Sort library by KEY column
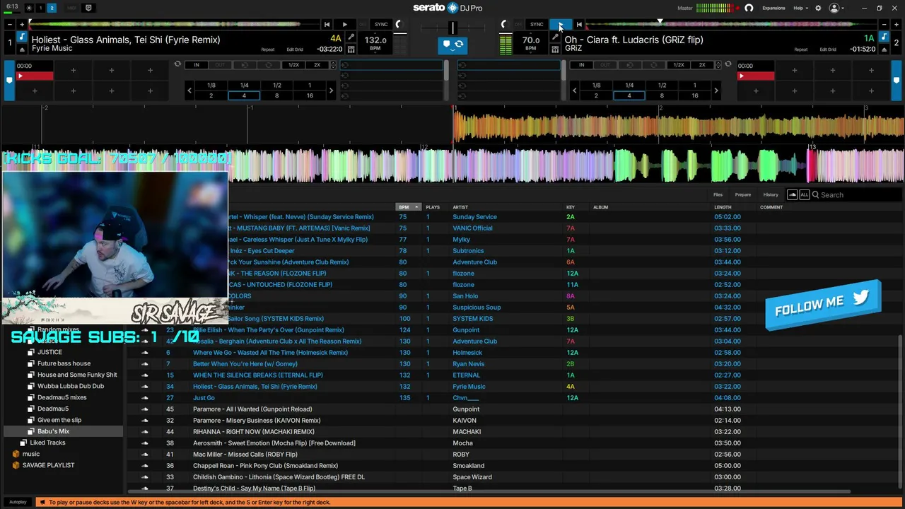Viewport: 905px width, 509px height. coord(571,207)
